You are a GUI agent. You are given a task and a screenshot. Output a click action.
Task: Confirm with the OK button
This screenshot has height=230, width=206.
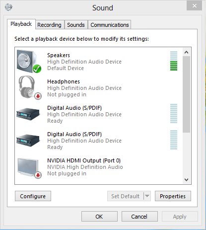(99, 217)
